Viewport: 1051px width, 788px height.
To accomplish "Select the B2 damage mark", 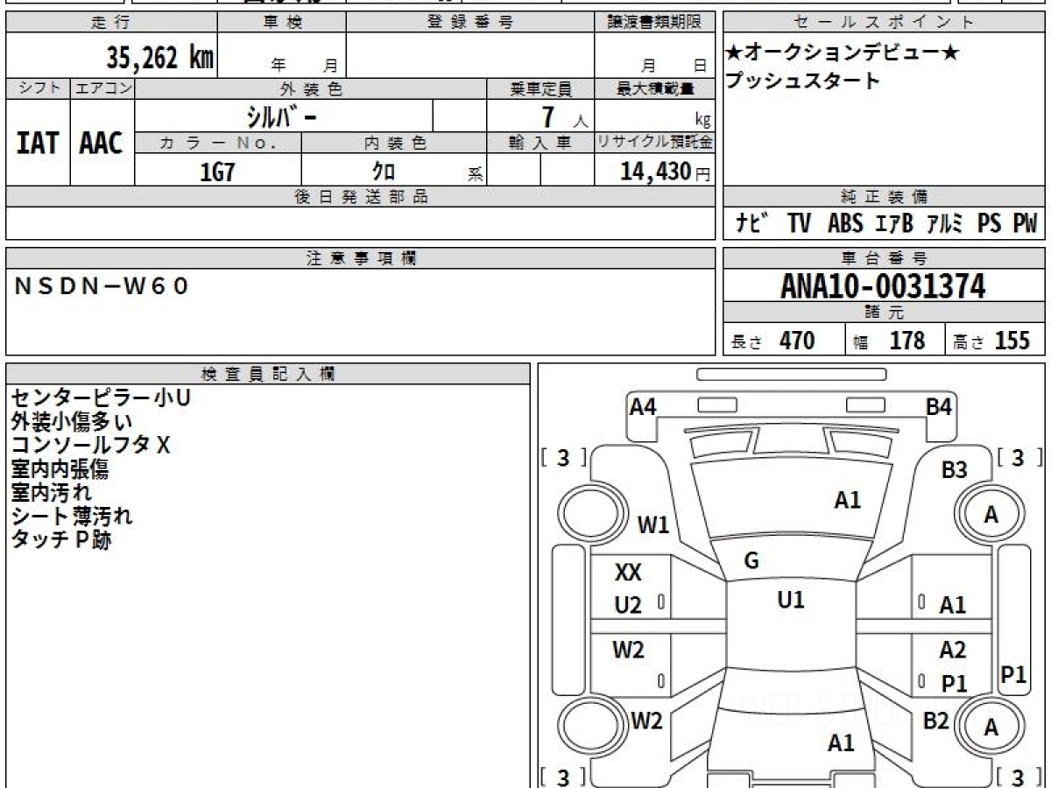I will (x=937, y=721).
